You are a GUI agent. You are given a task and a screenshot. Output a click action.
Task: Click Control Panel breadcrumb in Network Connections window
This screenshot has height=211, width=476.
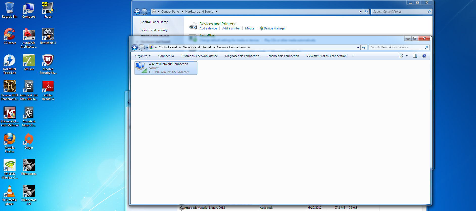pos(168,47)
